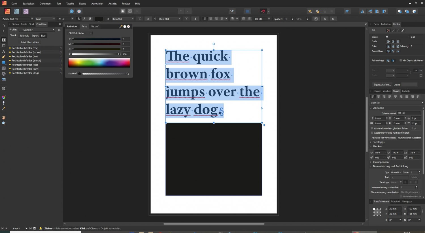The image size is (425, 233).
Task: Open the Adobe Text Pro font dropdown
Action: tap(18, 19)
